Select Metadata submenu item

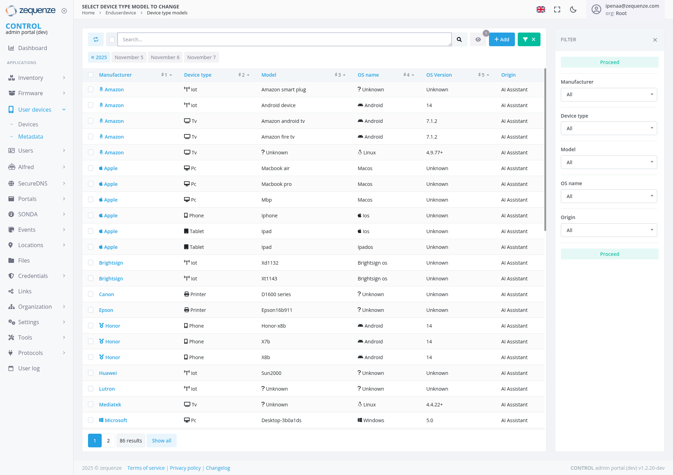click(x=30, y=137)
